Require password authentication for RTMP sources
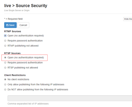Viewport: 132px width, 107px height. (x=5, y=41)
